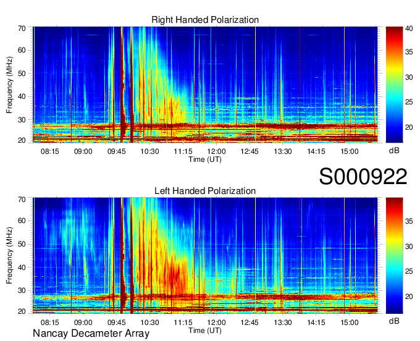
Task: Click the 40 frequency tick, bottom plot
Action: [x=22, y=267]
